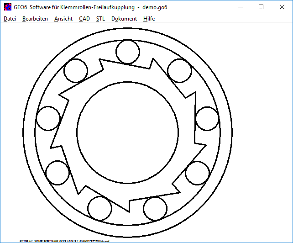Open the STL menu
Screen dimensions: 293x243
point(100,19)
